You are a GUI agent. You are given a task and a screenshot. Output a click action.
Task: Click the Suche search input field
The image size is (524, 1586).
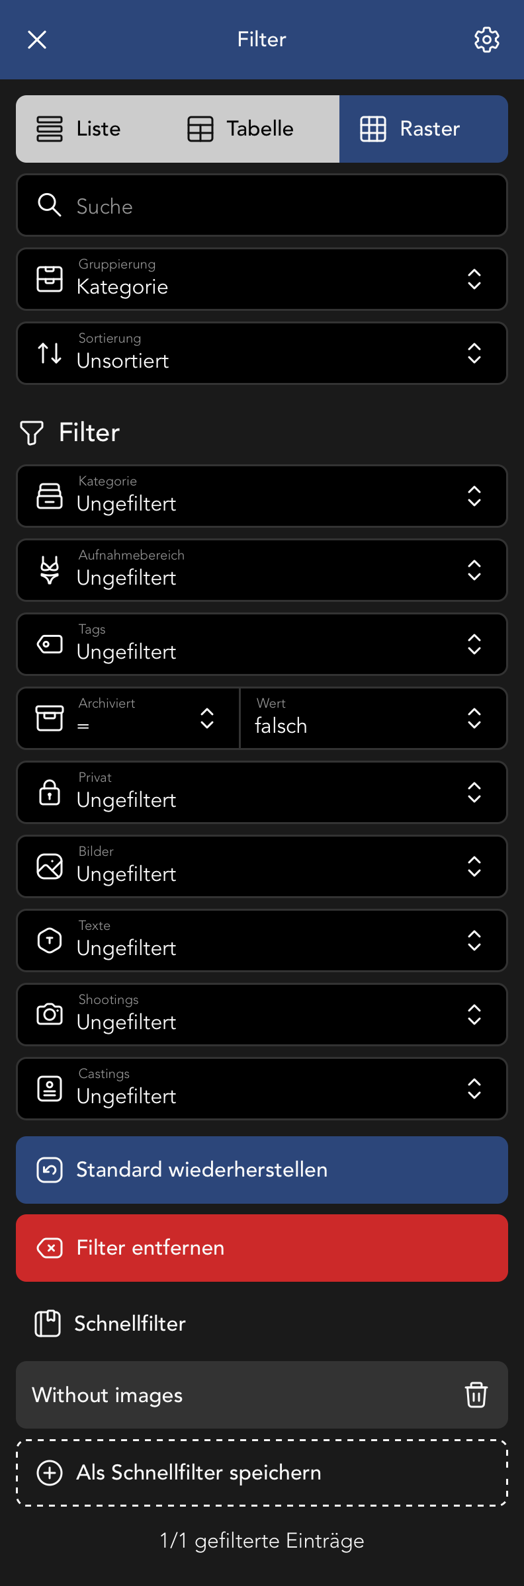[262, 205]
